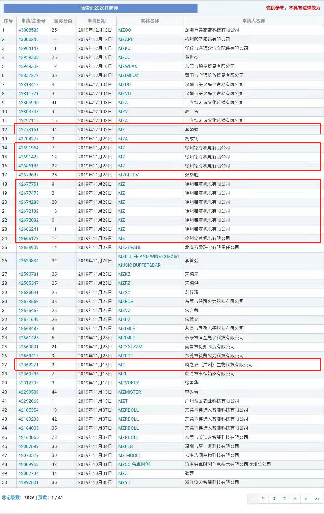Open the MZIMFOZ trademark link
The width and height of the screenshot is (324, 514).
pyautogui.click(x=128, y=75)
